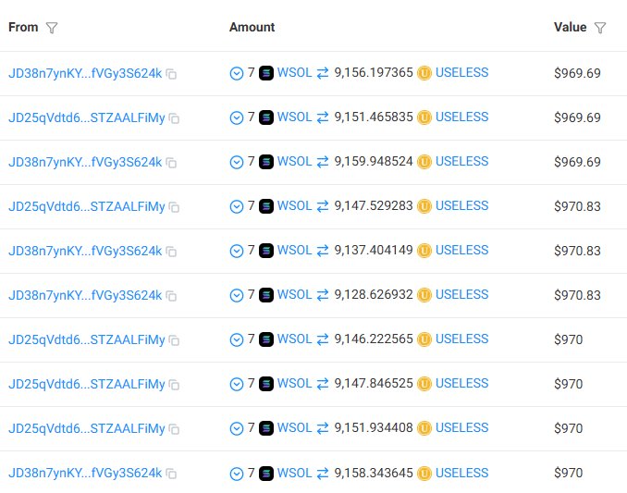Select the $970.83 value in 9,147.529283 row
Viewport: 627px width, 493px height.
click(x=577, y=206)
